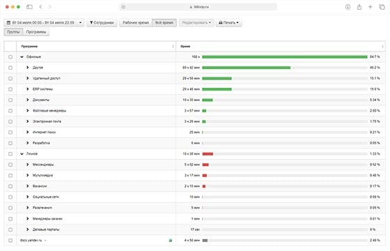Click the green Офисные progress bar
The image size is (390, 251).
pos(285,57)
